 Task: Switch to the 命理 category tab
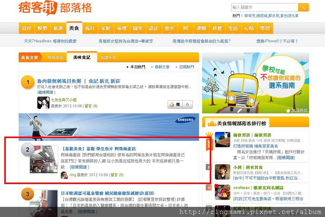coord(122,28)
